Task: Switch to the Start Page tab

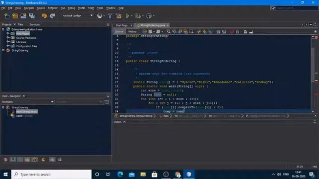Action: coord(122,25)
